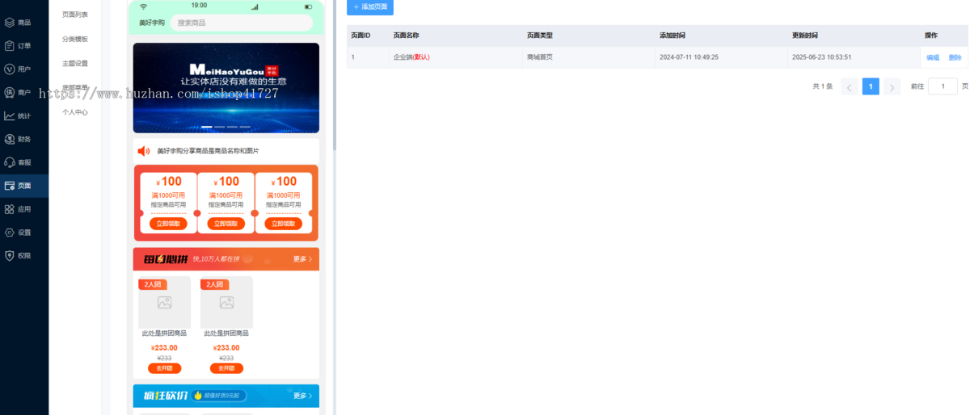970x415 pixels.
Task: Select 分类模板 in the submenu
Action: coord(75,39)
